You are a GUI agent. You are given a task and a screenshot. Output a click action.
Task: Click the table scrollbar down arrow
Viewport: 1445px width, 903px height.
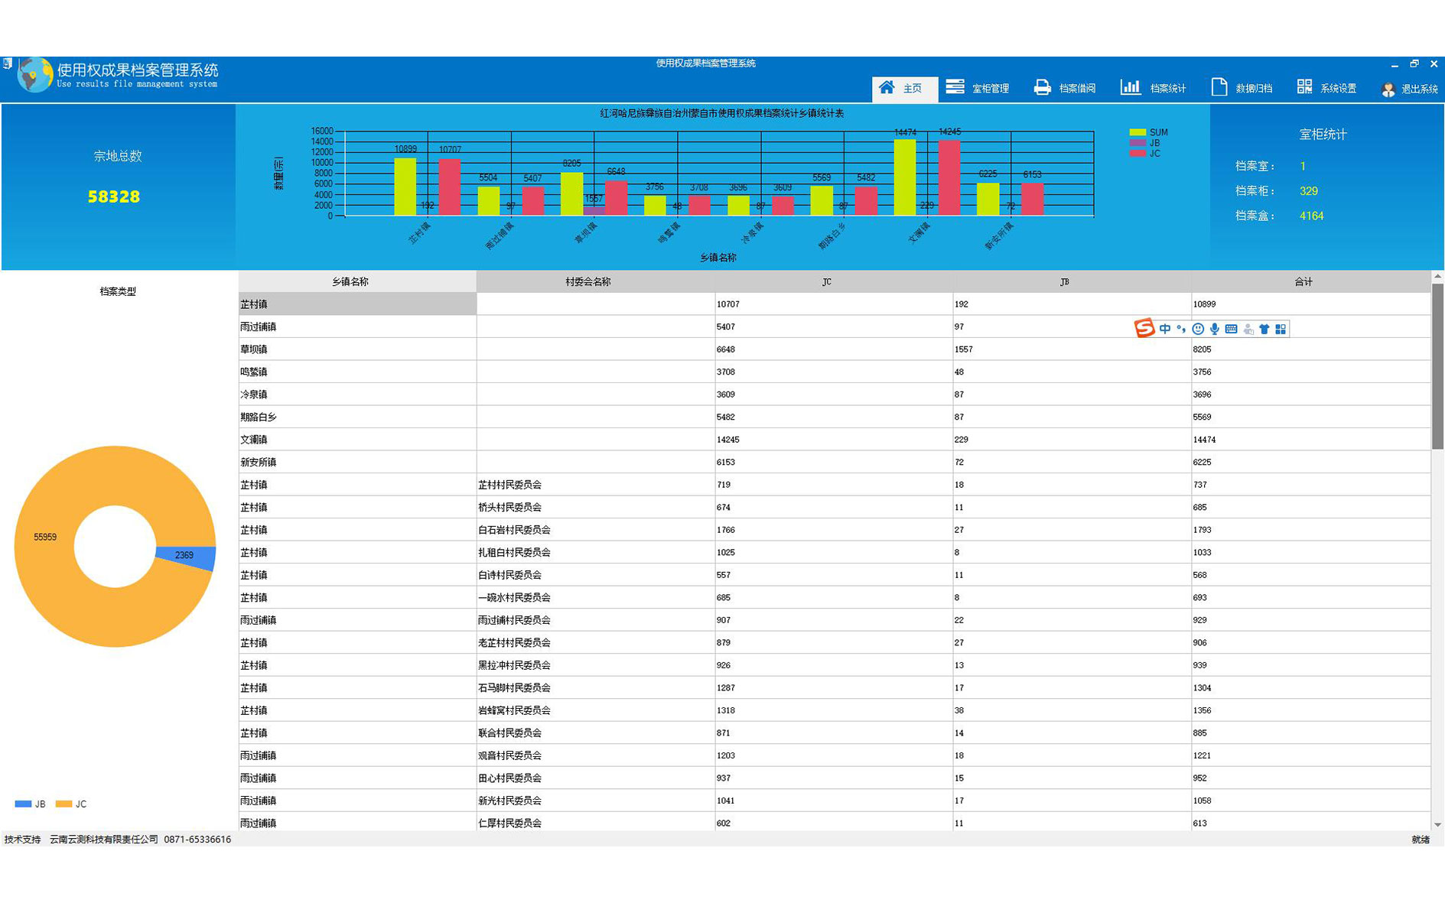point(1437,824)
